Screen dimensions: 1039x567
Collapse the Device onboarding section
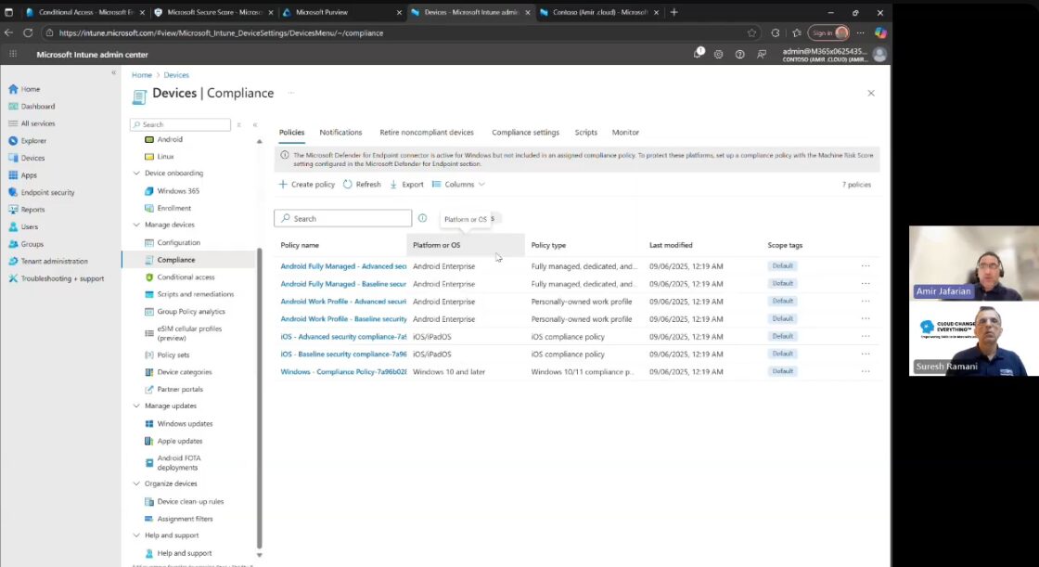click(x=136, y=174)
